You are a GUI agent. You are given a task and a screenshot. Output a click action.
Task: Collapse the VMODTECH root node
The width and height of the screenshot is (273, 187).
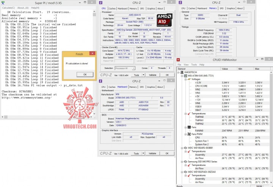click(179, 72)
